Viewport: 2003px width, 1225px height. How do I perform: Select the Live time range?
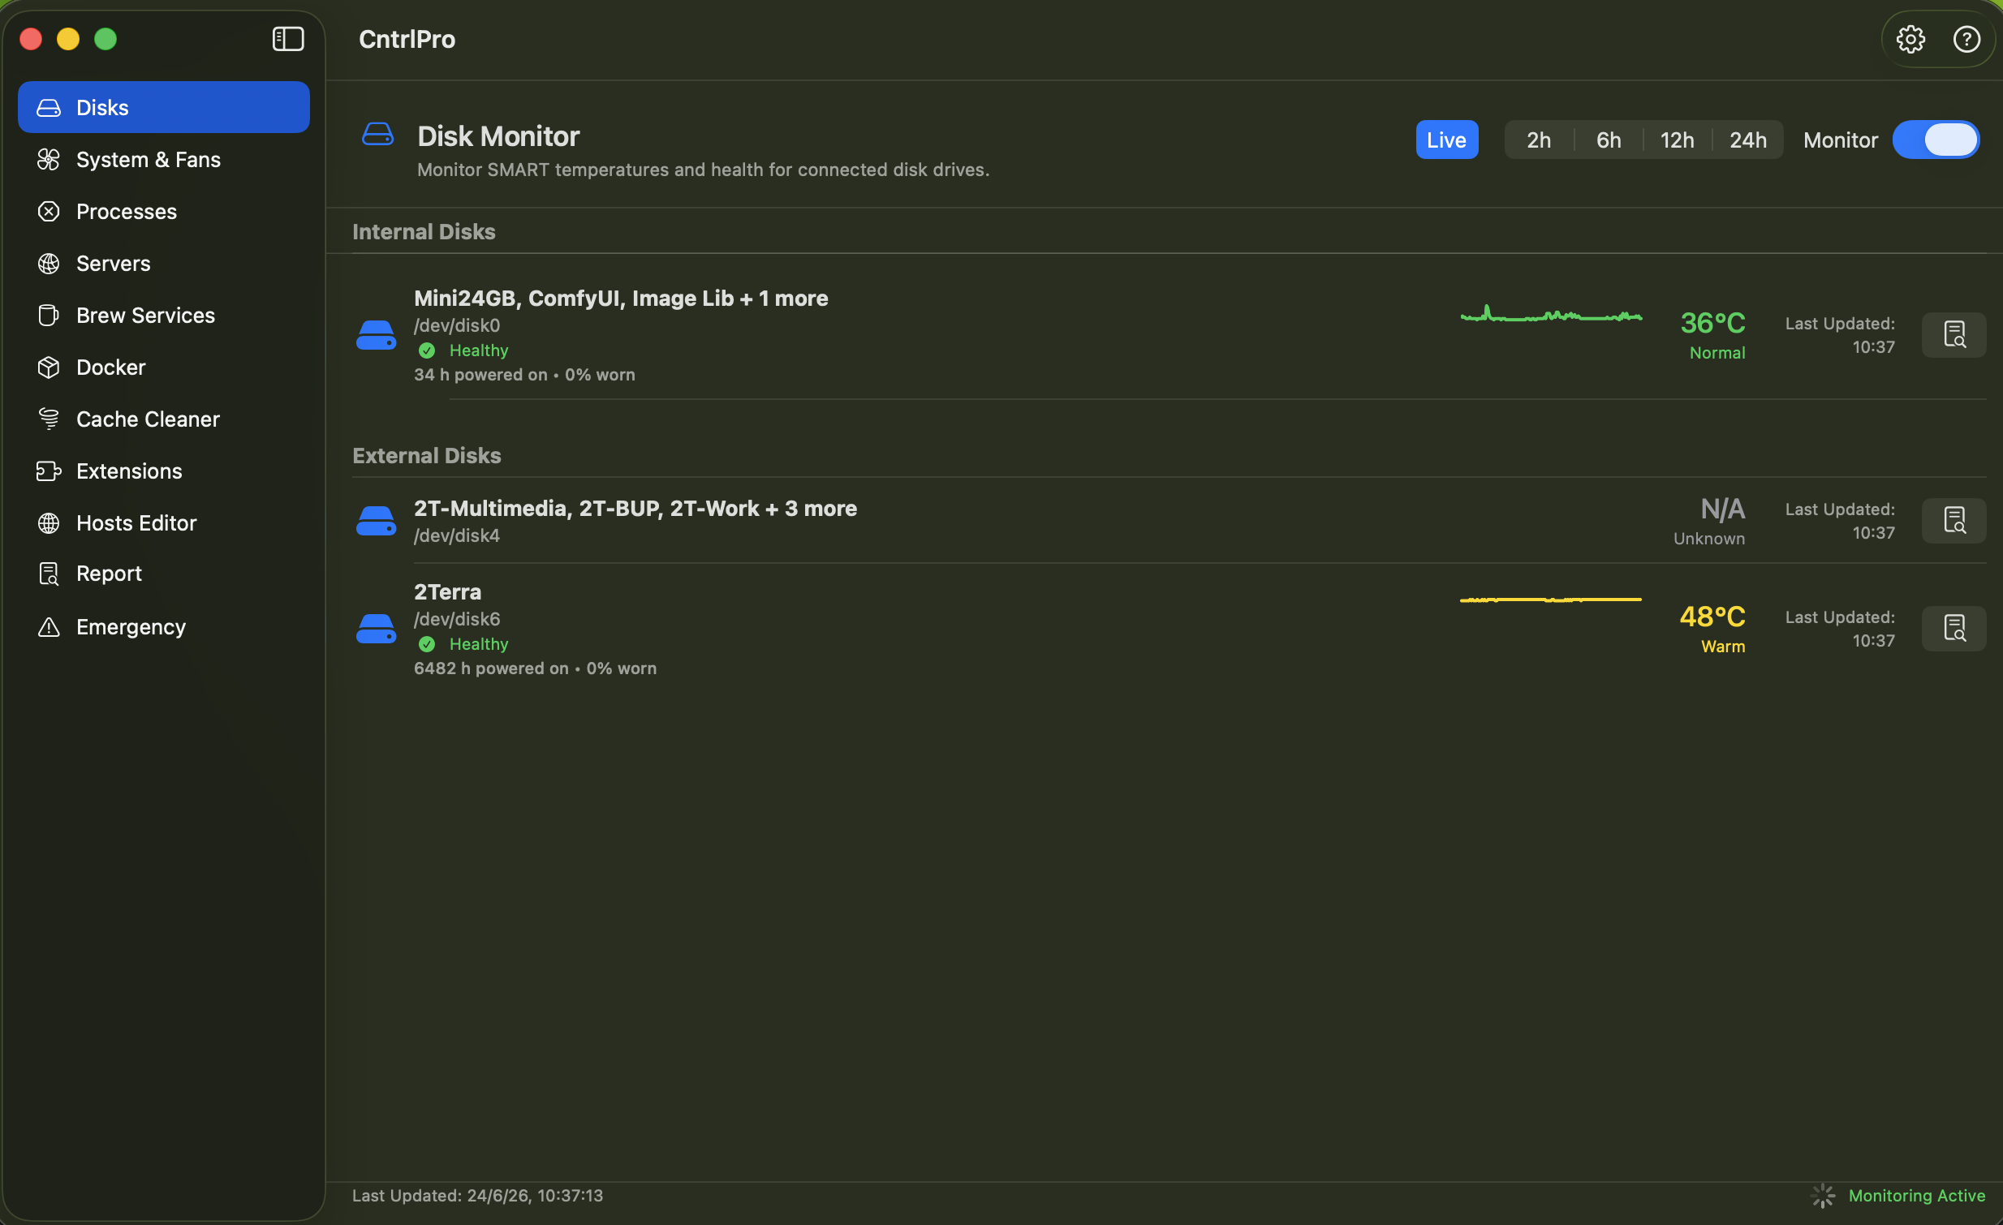1446,140
